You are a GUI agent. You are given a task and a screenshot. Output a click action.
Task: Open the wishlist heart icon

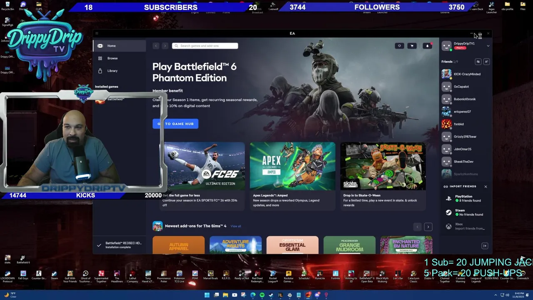point(399,46)
